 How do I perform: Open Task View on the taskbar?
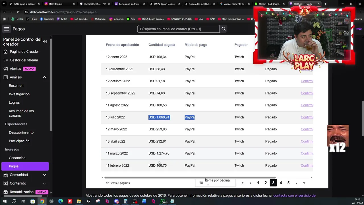[x=23, y=201]
